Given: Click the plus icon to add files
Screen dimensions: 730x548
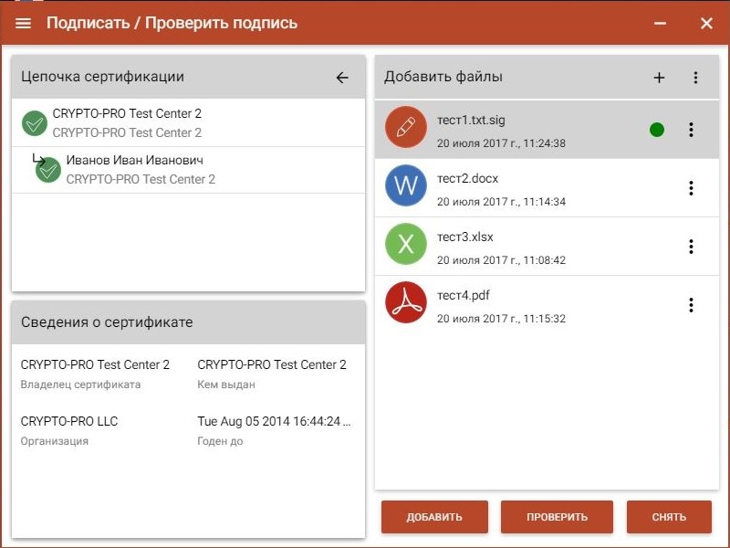Looking at the screenshot, I should pyautogui.click(x=659, y=78).
